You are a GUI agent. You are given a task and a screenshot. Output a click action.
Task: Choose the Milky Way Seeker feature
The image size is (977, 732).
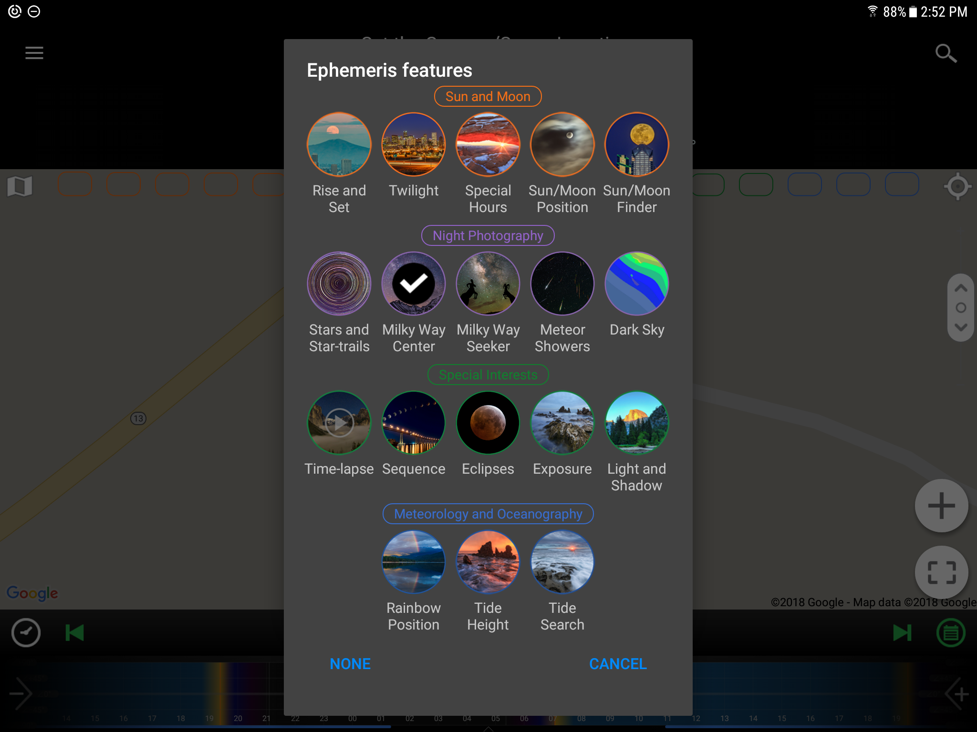coord(488,284)
